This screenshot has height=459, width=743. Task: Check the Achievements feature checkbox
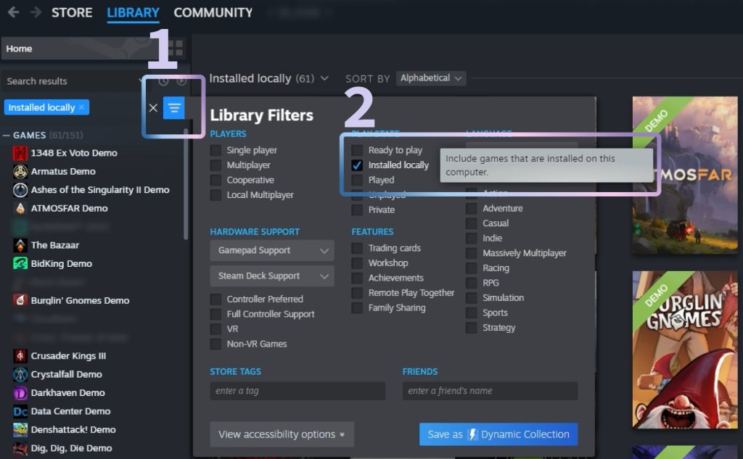pyautogui.click(x=357, y=278)
